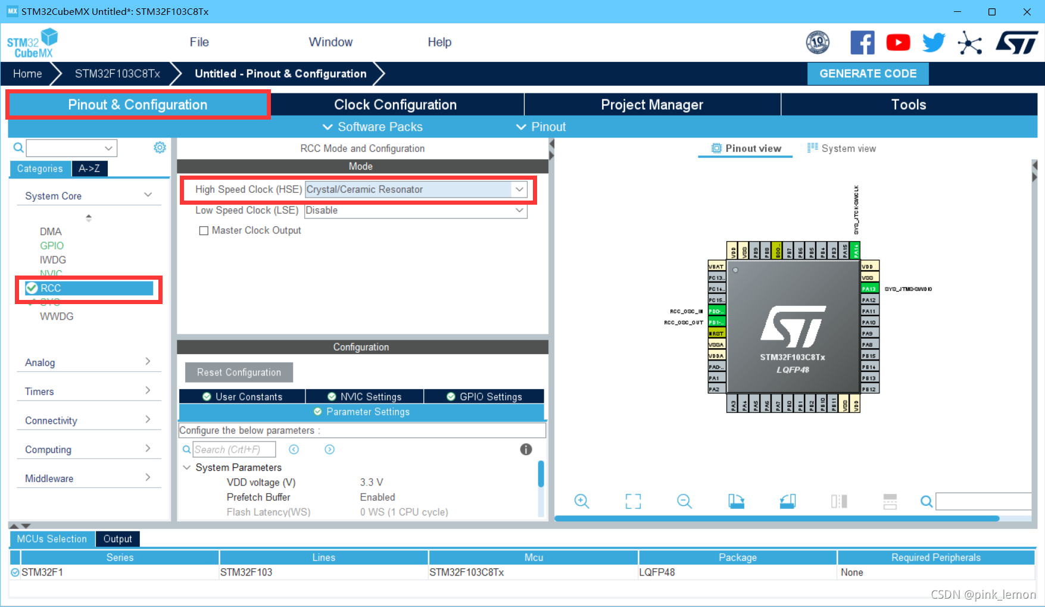Switch to the Project Manager tab

(652, 105)
